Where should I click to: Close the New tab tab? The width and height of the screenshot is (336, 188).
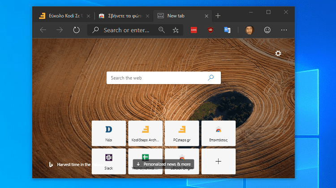coord(206,16)
